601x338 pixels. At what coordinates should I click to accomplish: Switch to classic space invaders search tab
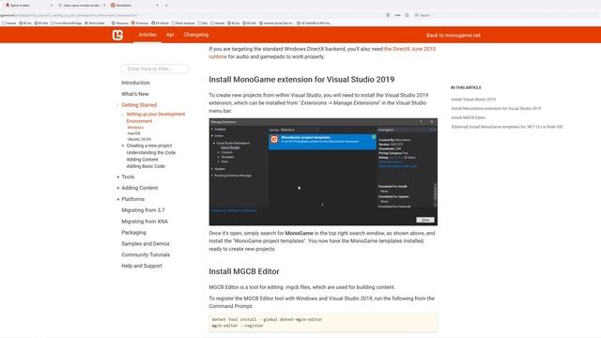tap(81, 6)
